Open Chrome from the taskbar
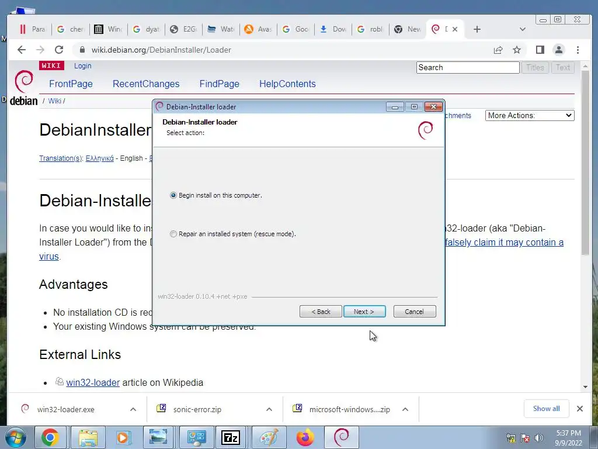Viewport: 598px width, 449px height. pyautogui.click(x=50, y=437)
